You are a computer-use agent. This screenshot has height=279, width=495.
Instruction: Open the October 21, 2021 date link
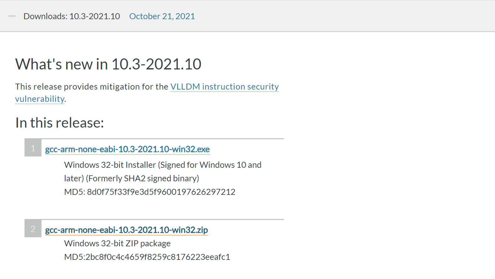coord(162,16)
